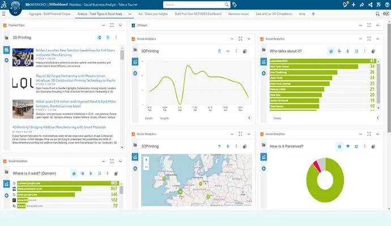Collapse the line chart details with the left arrow
Screen dimensions: 391x226
pos(249,118)
